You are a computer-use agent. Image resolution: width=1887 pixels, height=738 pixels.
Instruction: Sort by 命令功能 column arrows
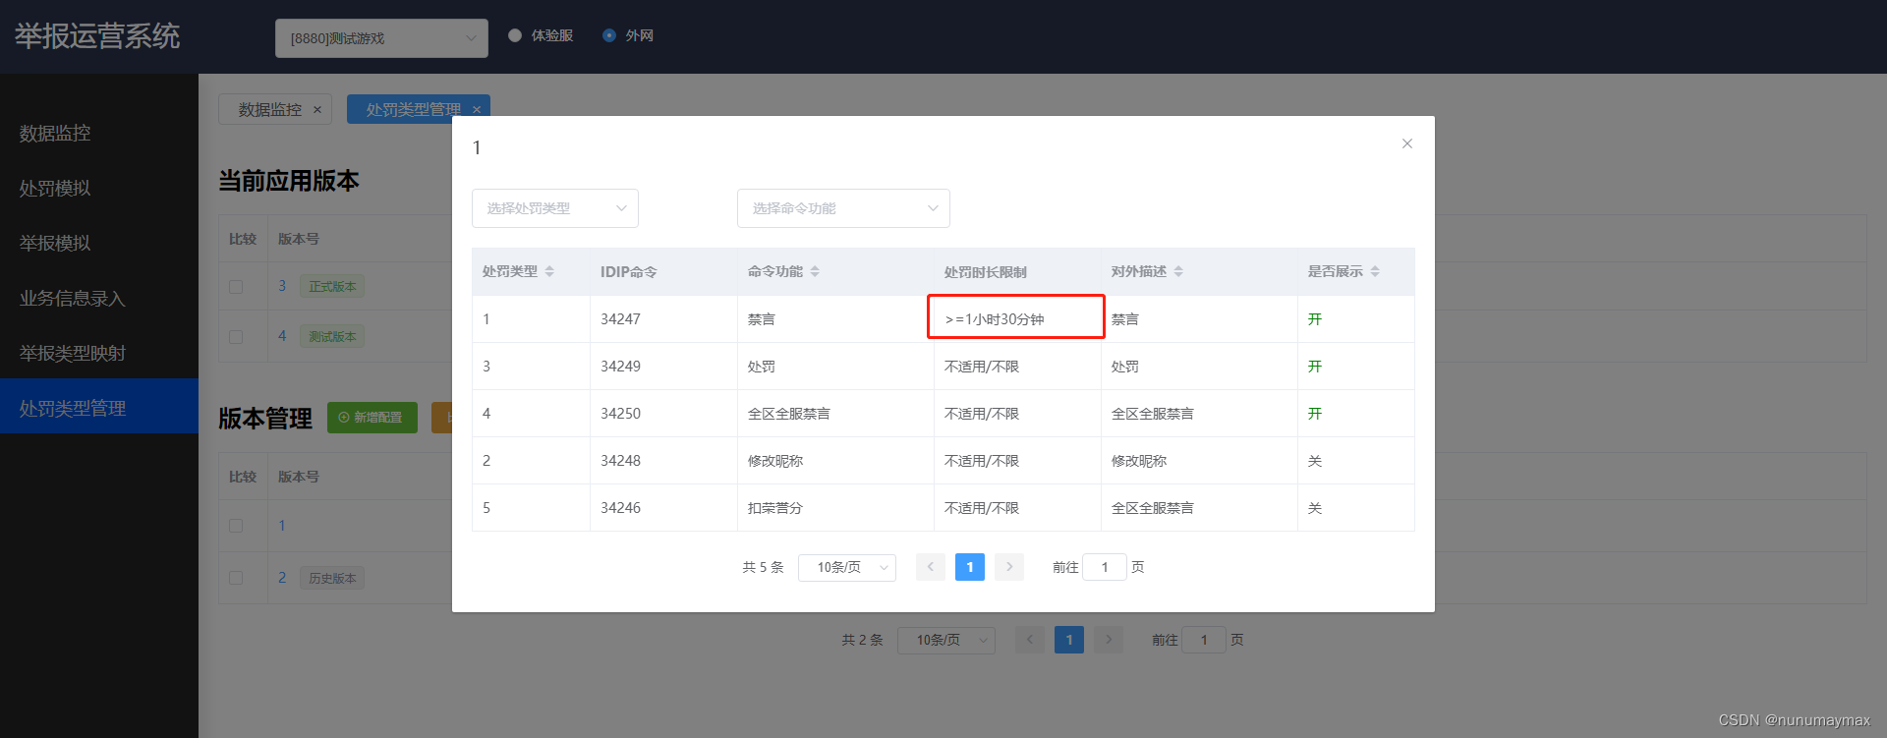pos(815,271)
